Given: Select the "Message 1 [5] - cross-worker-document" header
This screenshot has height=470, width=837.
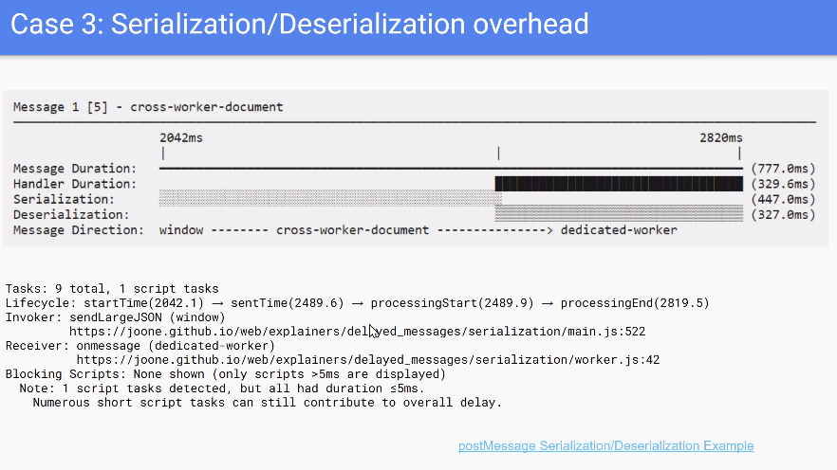Looking at the screenshot, I should tap(148, 107).
